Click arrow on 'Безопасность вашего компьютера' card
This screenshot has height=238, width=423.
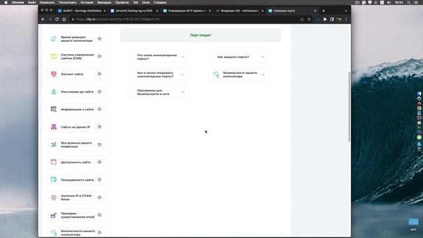[x=262, y=75]
